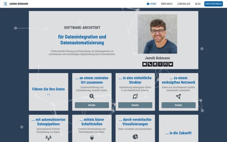Image resolution: width=227 pixels, height=142 pixels.
Task: Open the LinkedIn profile icon
Action: 155,64
